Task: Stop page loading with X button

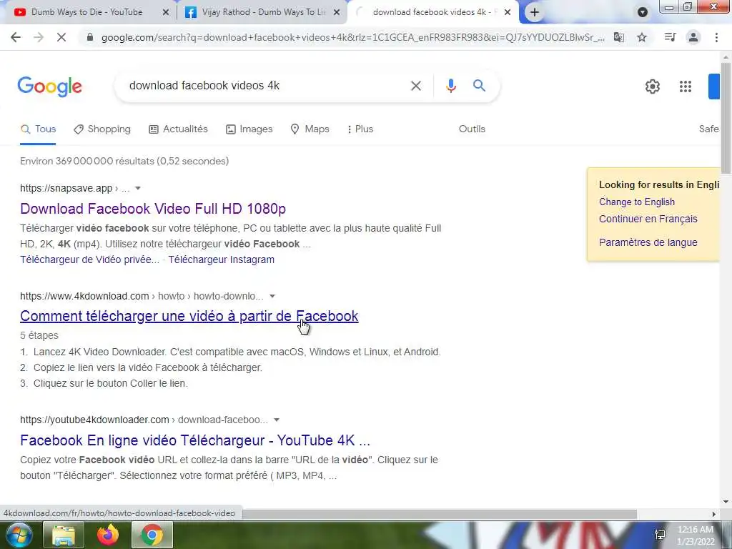Action: click(61, 37)
